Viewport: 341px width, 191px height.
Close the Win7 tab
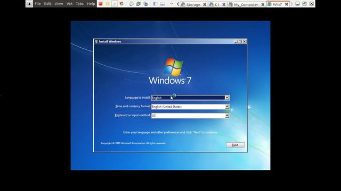pyautogui.click(x=287, y=4)
